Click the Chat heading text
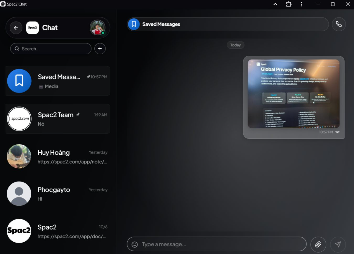This screenshot has height=254, width=354. point(50,28)
